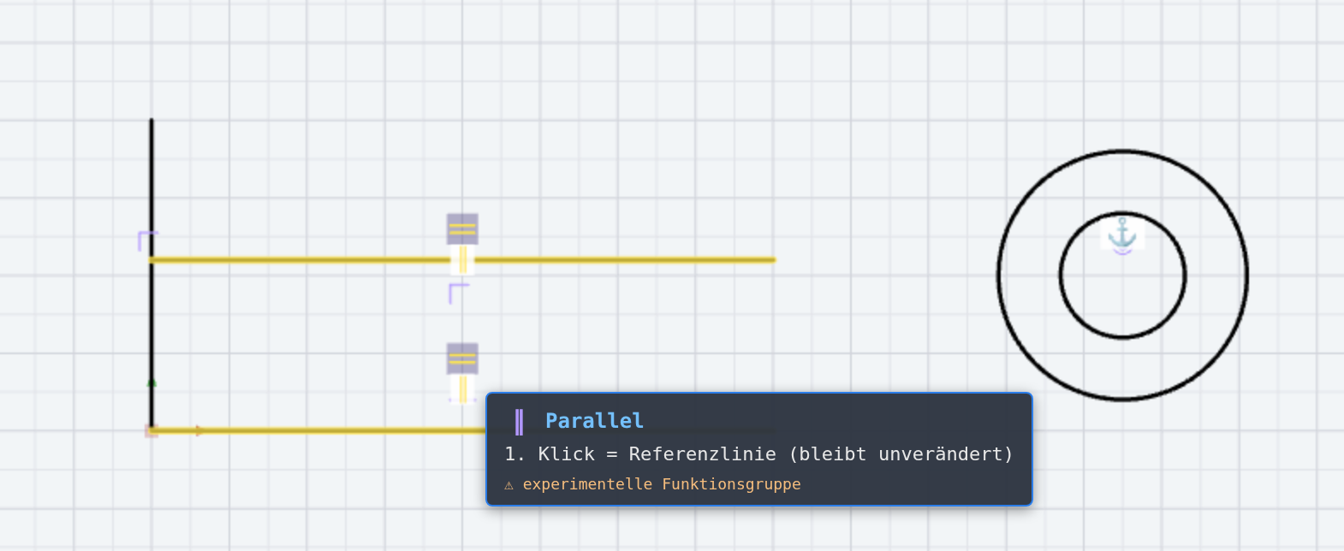
Task: Select the perpendicular marker below the upper yellow line
Action: [459, 293]
